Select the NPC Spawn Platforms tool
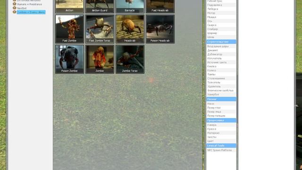Viewport: 302px width, 170px height. pyautogui.click(x=221, y=150)
